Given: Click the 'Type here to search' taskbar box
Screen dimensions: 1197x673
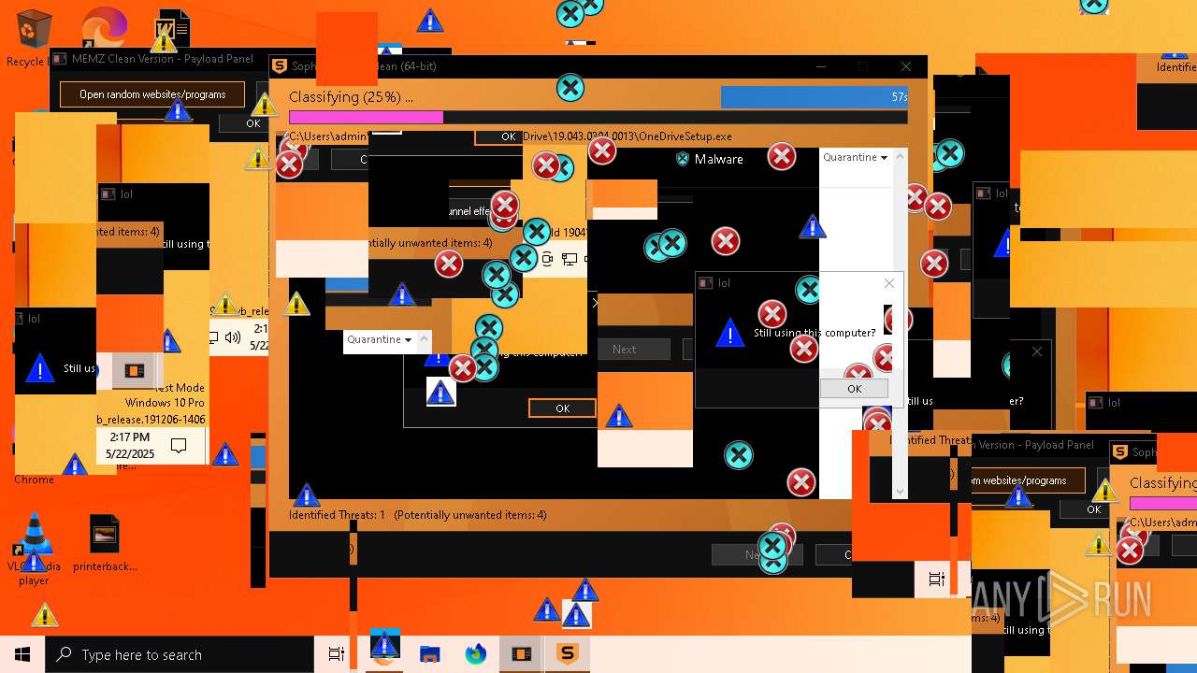Looking at the screenshot, I should click(x=179, y=654).
